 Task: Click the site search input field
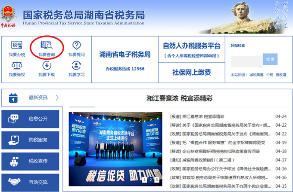pos(246,61)
